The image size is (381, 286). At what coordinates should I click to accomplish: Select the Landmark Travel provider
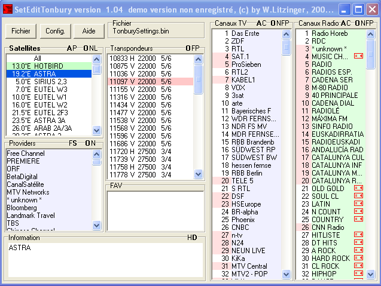pos(49,216)
